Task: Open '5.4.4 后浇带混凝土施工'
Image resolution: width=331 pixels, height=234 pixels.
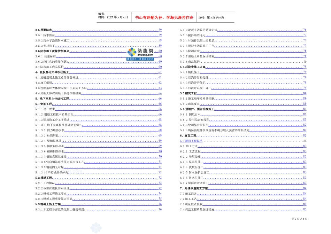Action: [243, 88]
